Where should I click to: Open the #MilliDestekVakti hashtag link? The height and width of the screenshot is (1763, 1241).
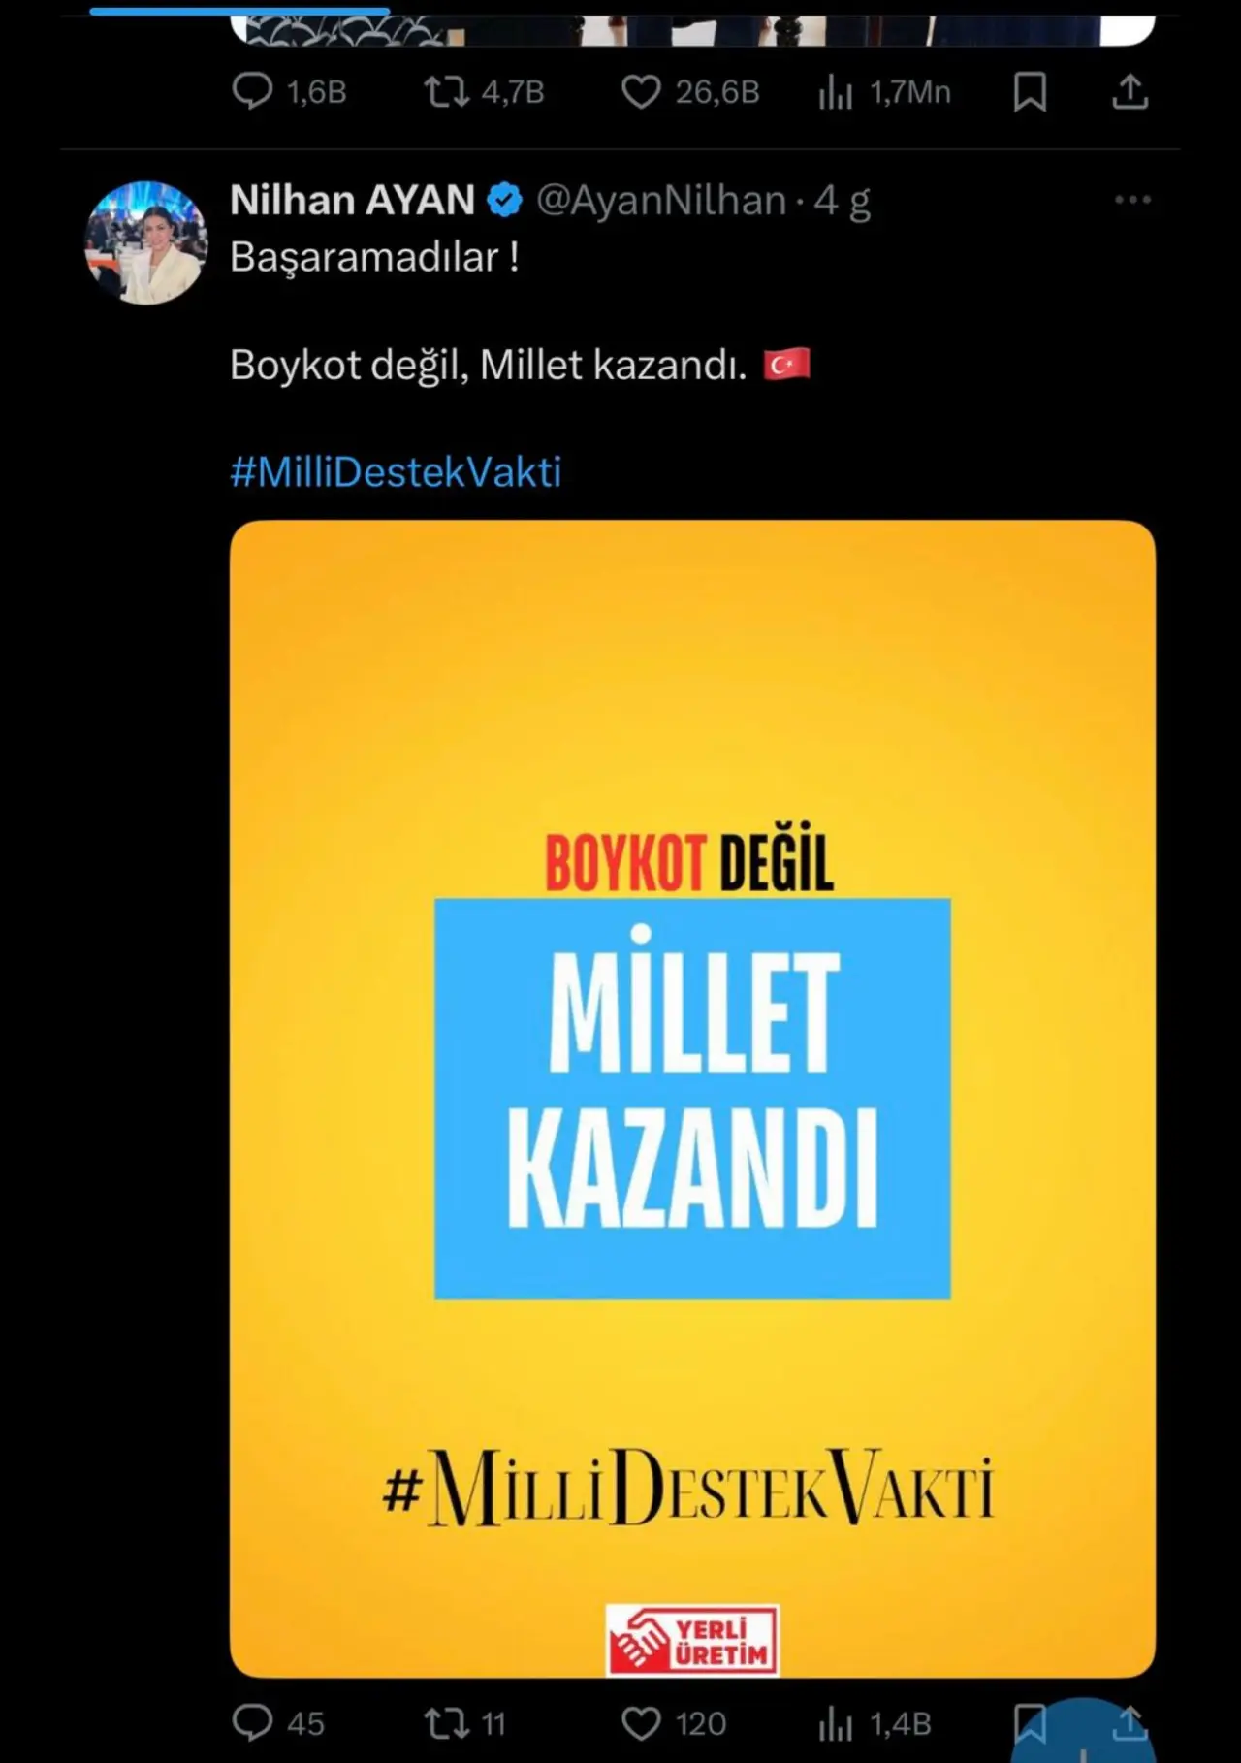click(x=396, y=472)
